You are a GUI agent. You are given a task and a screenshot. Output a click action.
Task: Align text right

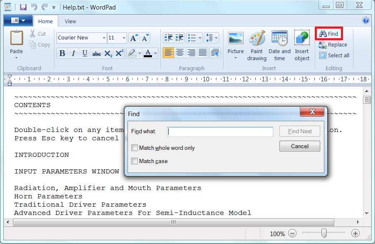tap(191, 53)
